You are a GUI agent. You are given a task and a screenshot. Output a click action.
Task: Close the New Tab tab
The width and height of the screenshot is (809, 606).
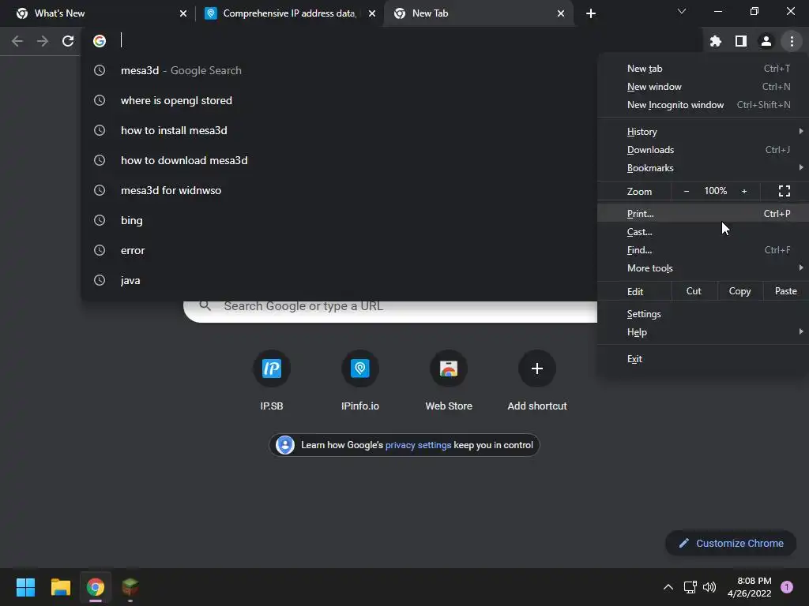[x=561, y=13]
